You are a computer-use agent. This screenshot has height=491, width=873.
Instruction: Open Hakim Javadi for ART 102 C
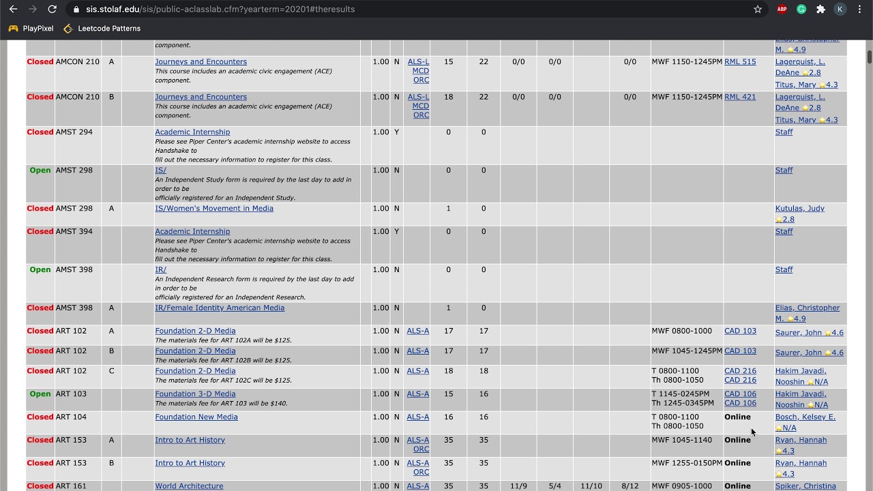coord(801,376)
